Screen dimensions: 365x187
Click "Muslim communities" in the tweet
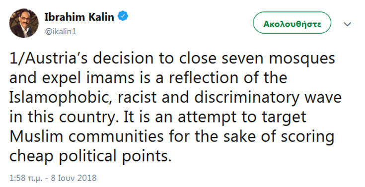(86, 136)
